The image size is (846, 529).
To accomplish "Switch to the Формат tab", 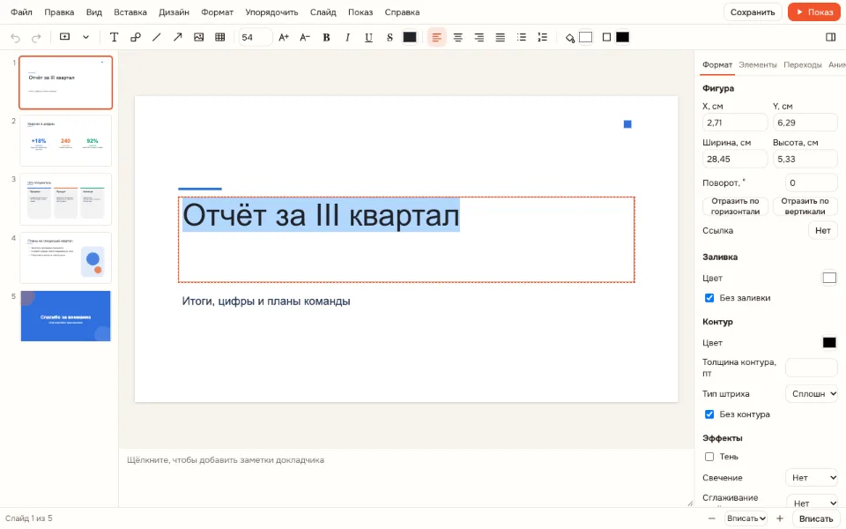I will [717, 64].
